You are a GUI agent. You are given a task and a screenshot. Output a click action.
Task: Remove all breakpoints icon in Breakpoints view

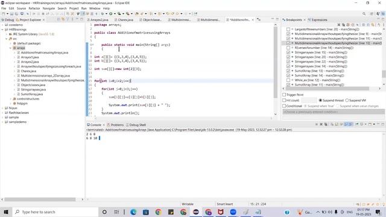[343, 25]
